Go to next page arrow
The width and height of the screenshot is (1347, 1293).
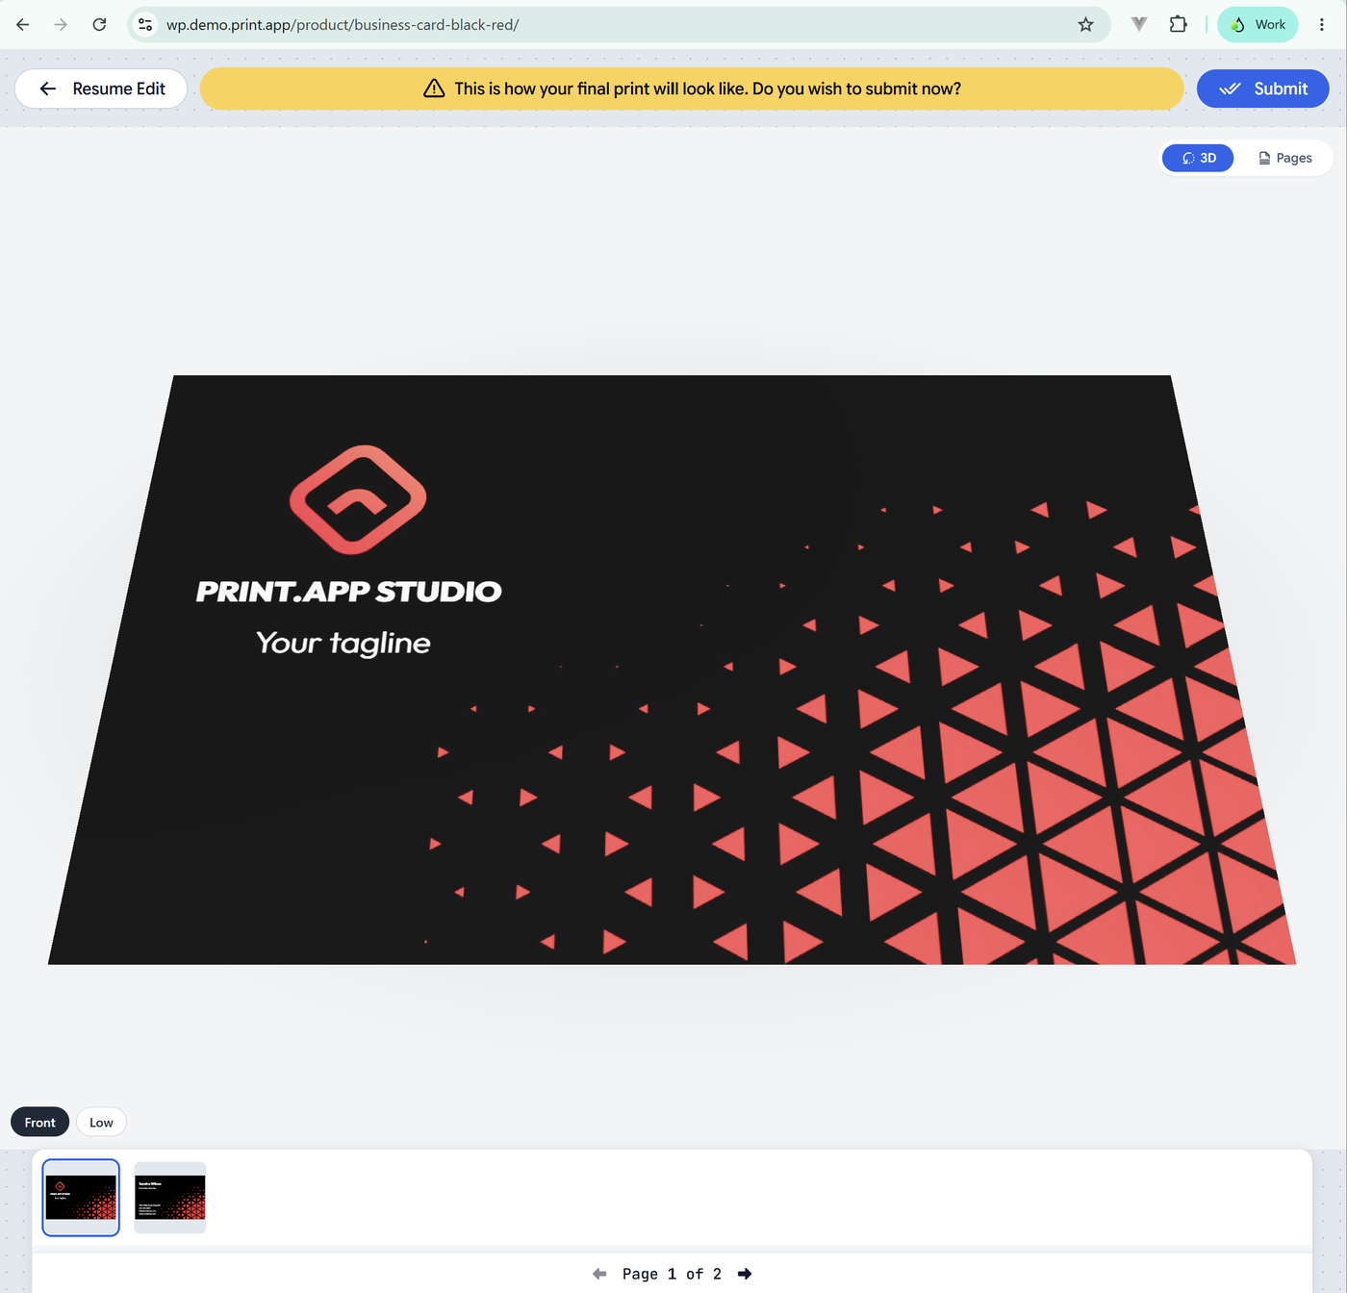tap(745, 1274)
